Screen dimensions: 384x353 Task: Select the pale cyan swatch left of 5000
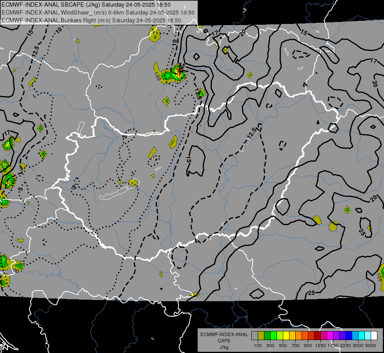coord(368,335)
